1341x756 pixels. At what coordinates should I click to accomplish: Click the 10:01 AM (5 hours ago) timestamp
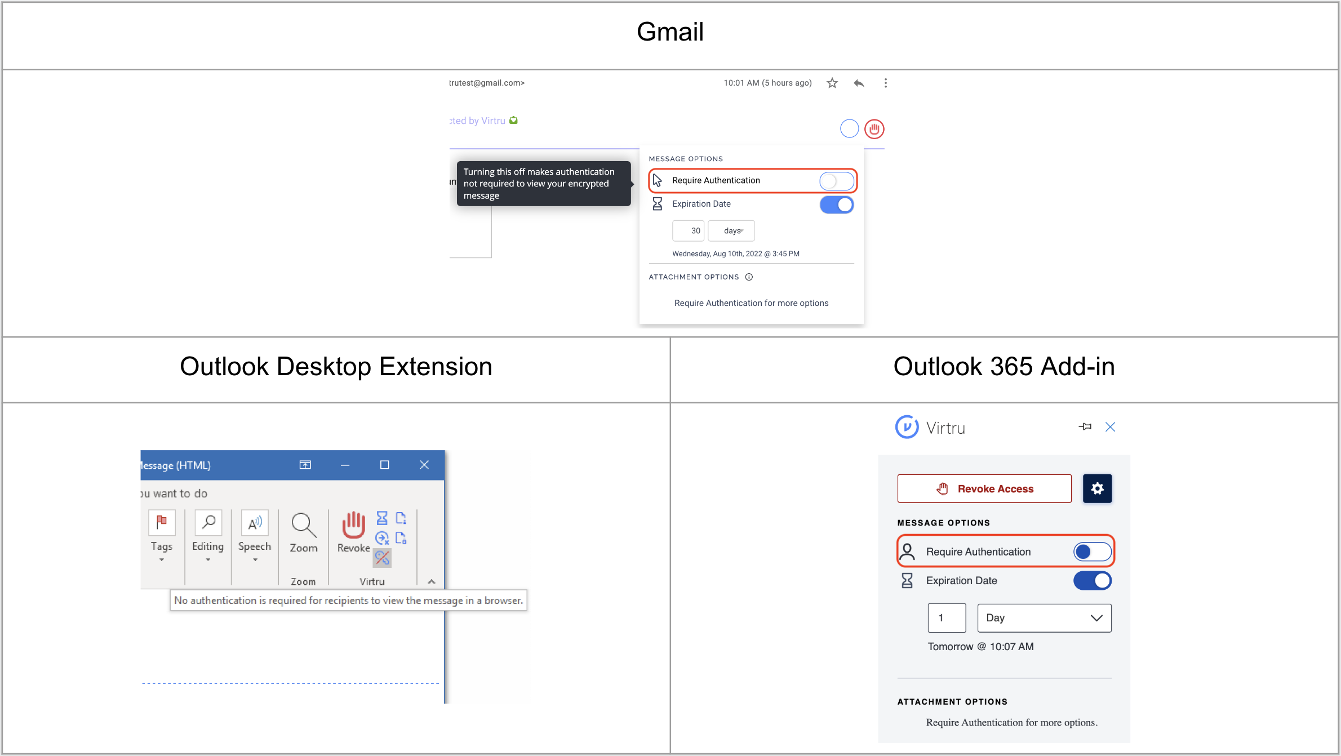tap(767, 83)
